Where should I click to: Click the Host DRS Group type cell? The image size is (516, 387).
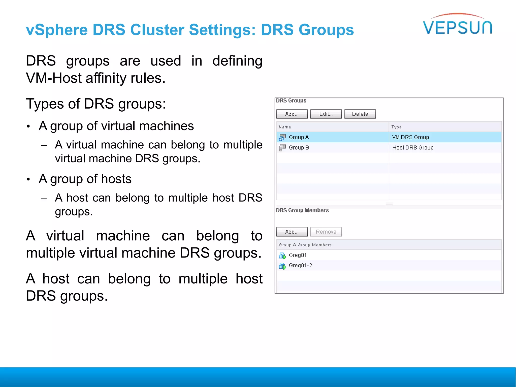point(413,148)
